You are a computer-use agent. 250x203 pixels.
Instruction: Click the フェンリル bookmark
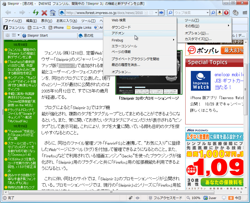click(x=14, y=27)
